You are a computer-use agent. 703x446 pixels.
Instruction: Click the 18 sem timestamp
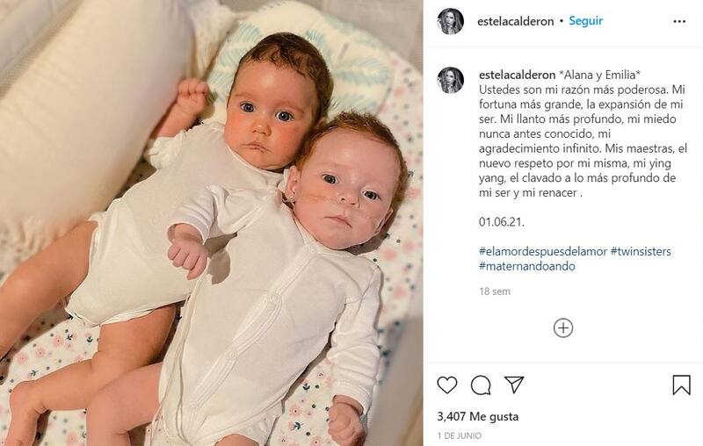[495, 291]
